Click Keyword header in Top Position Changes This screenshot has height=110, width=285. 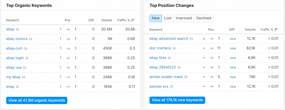click(x=156, y=30)
